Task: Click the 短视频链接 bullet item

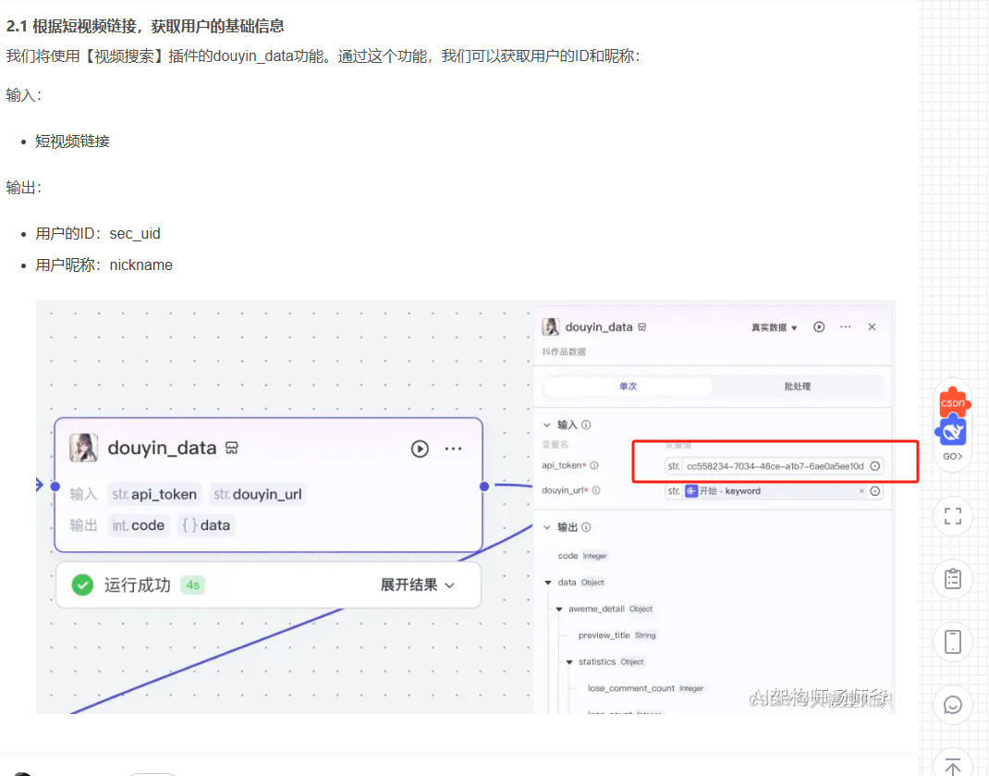Action: click(x=72, y=142)
